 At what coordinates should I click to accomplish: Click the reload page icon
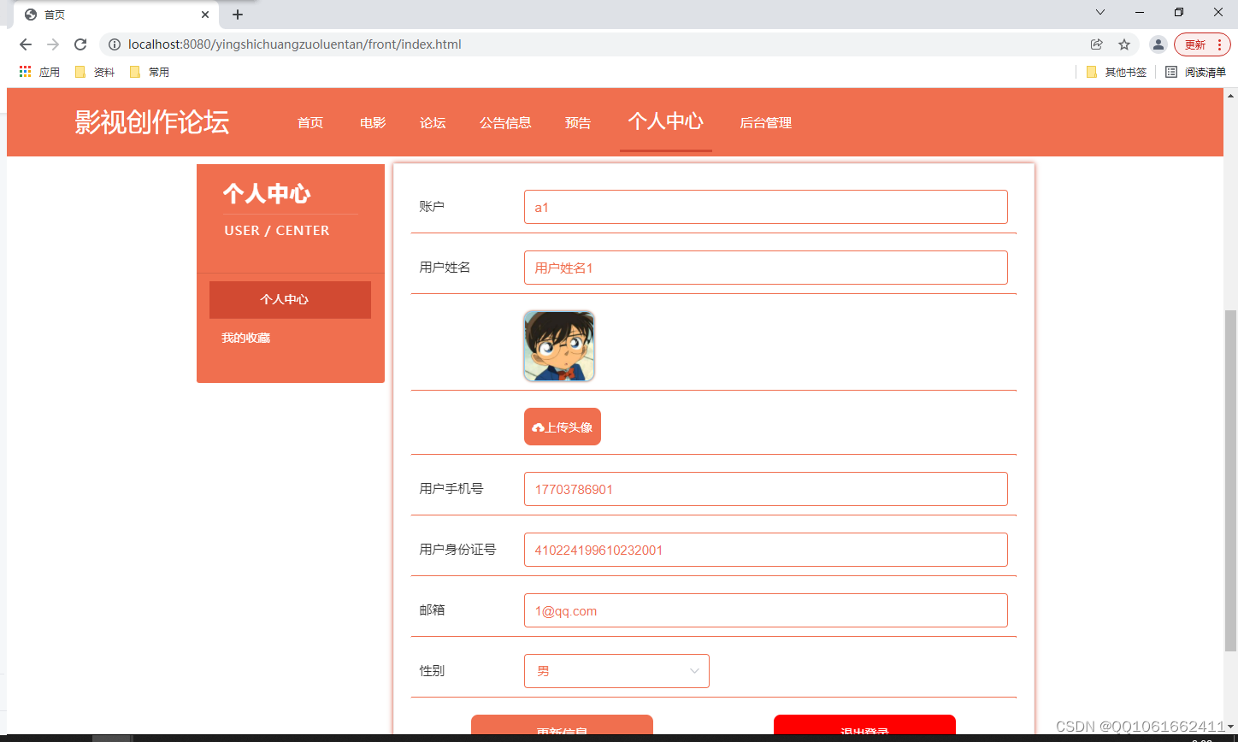80,44
